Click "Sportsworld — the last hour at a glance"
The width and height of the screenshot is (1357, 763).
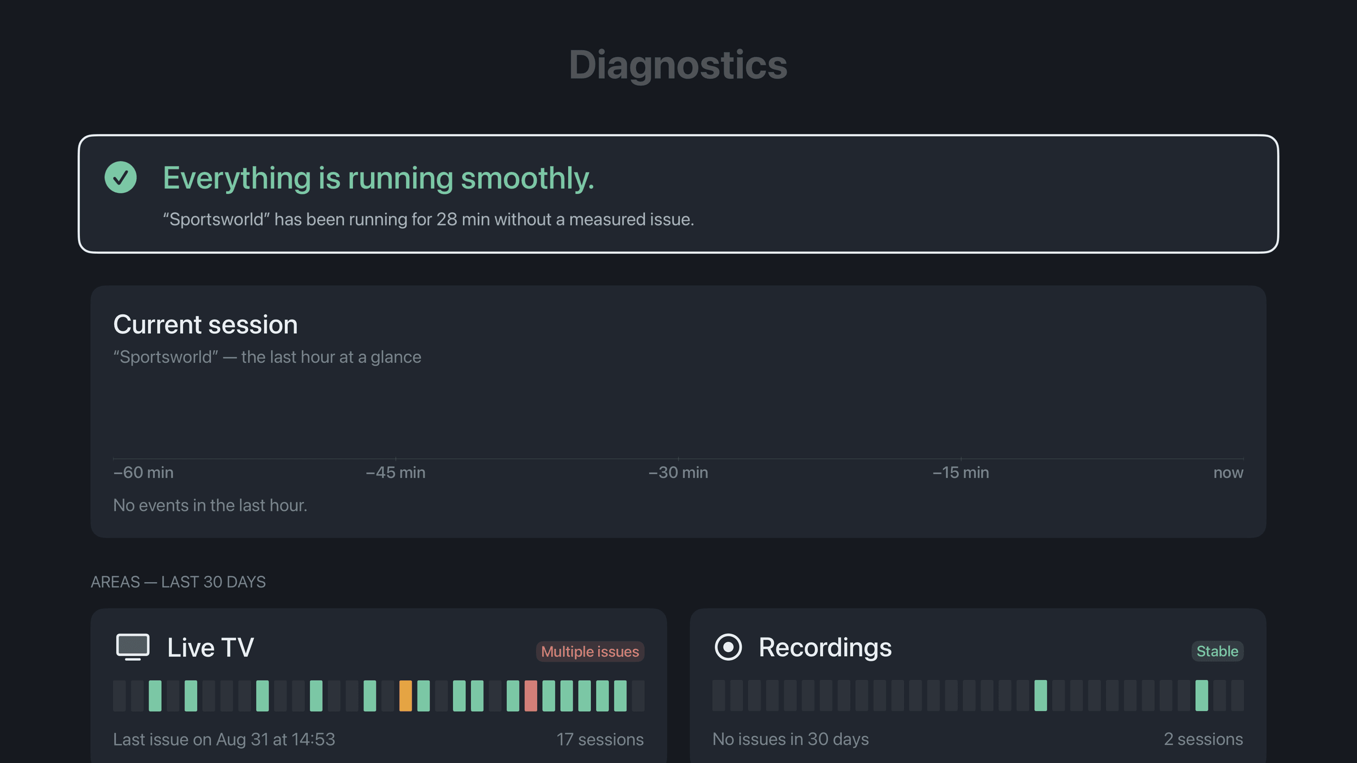267,357
